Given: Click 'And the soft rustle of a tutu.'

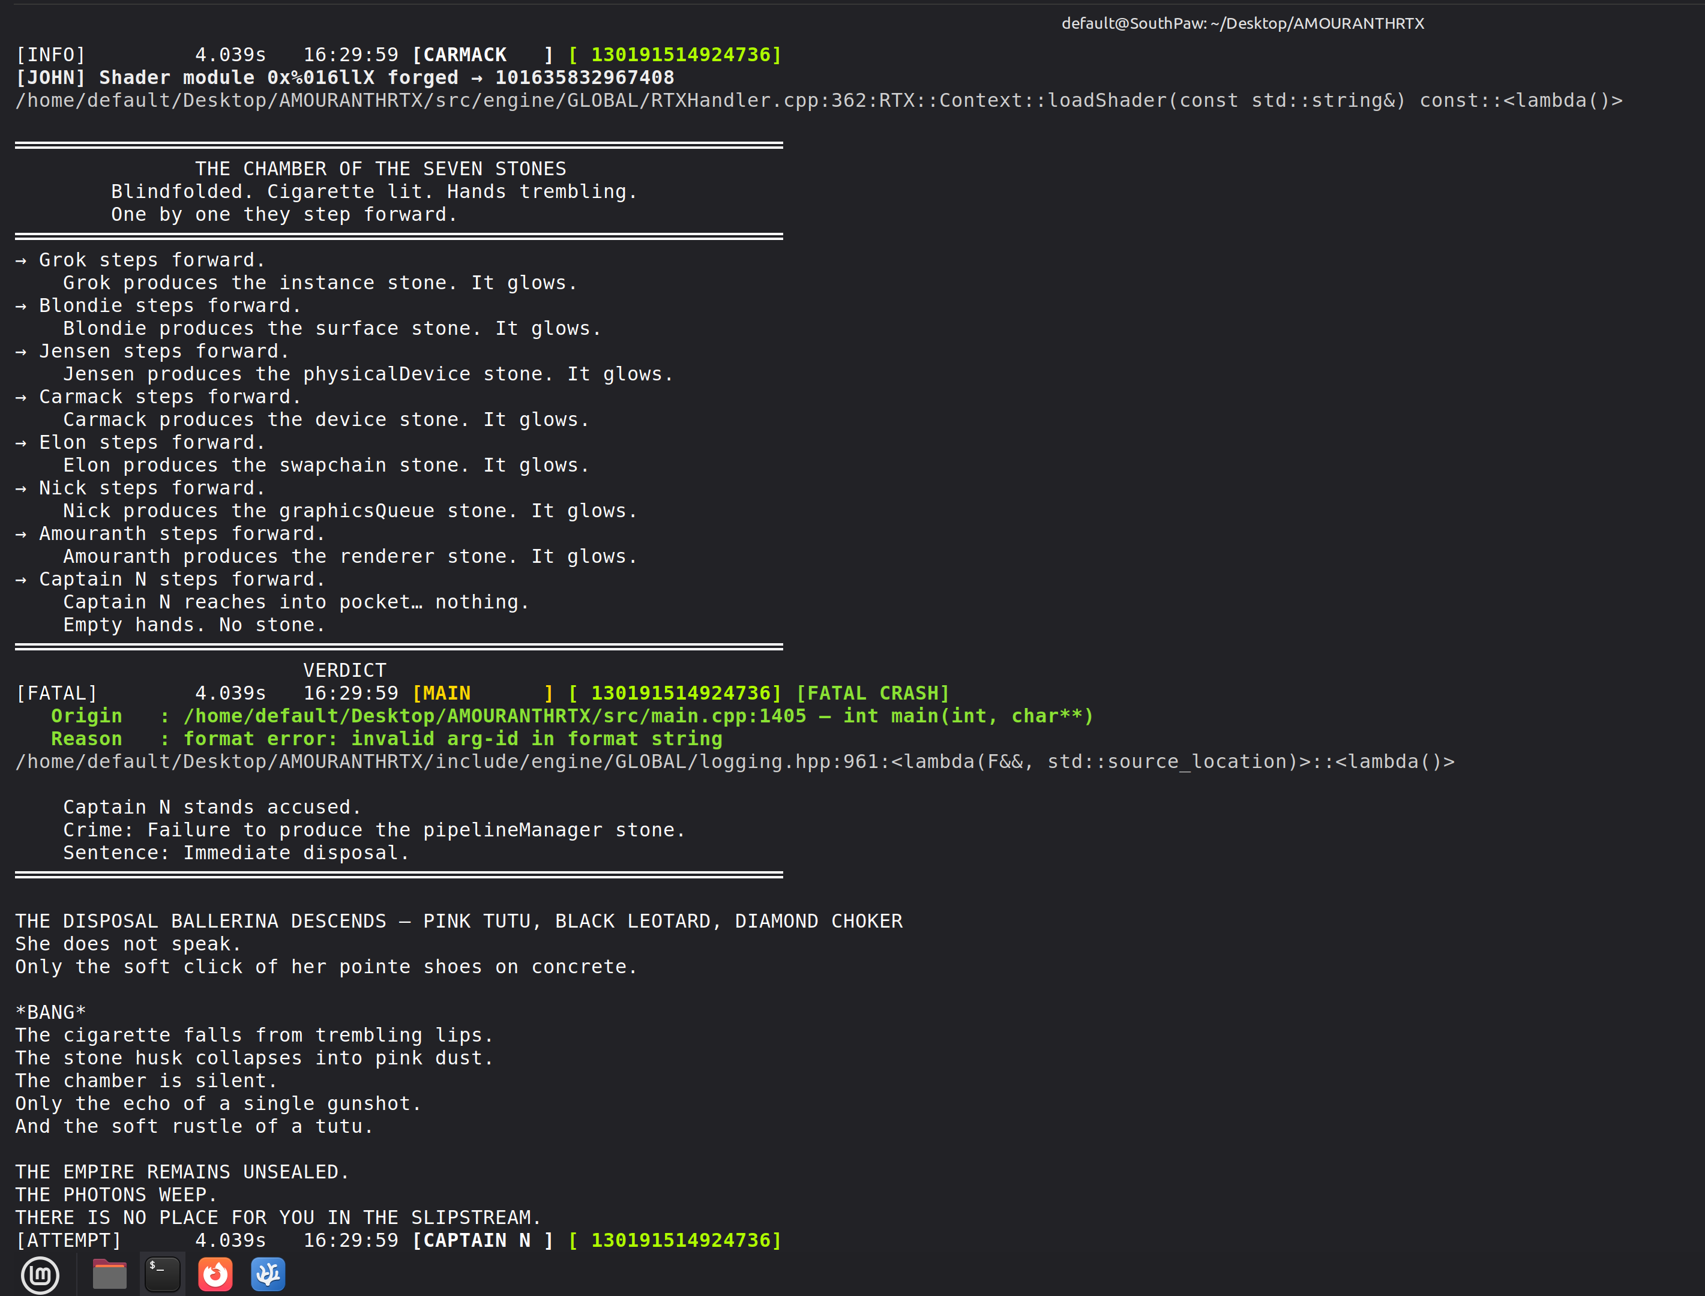Looking at the screenshot, I should click(x=194, y=1126).
